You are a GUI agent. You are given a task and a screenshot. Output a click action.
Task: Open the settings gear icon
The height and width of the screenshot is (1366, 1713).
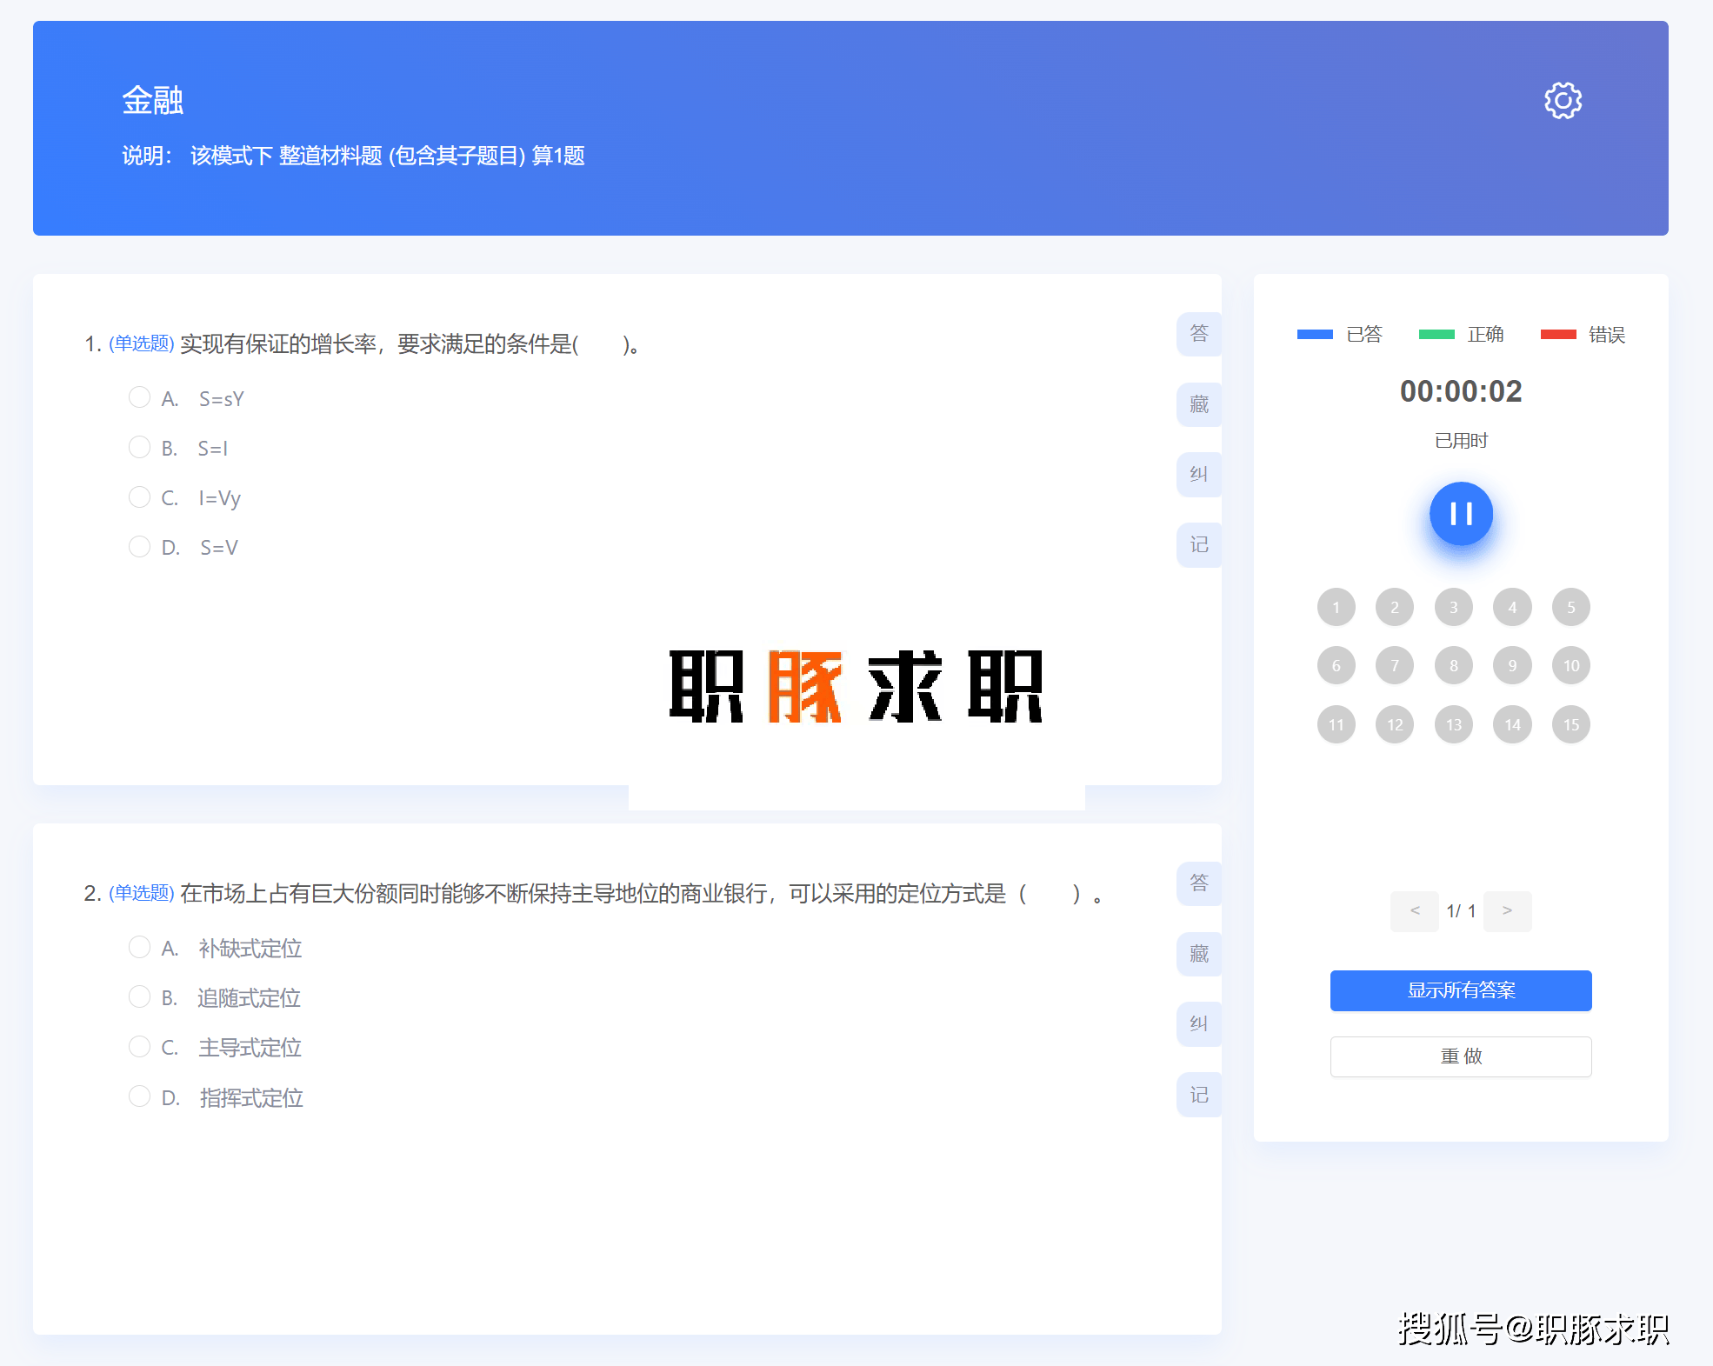(x=1563, y=101)
